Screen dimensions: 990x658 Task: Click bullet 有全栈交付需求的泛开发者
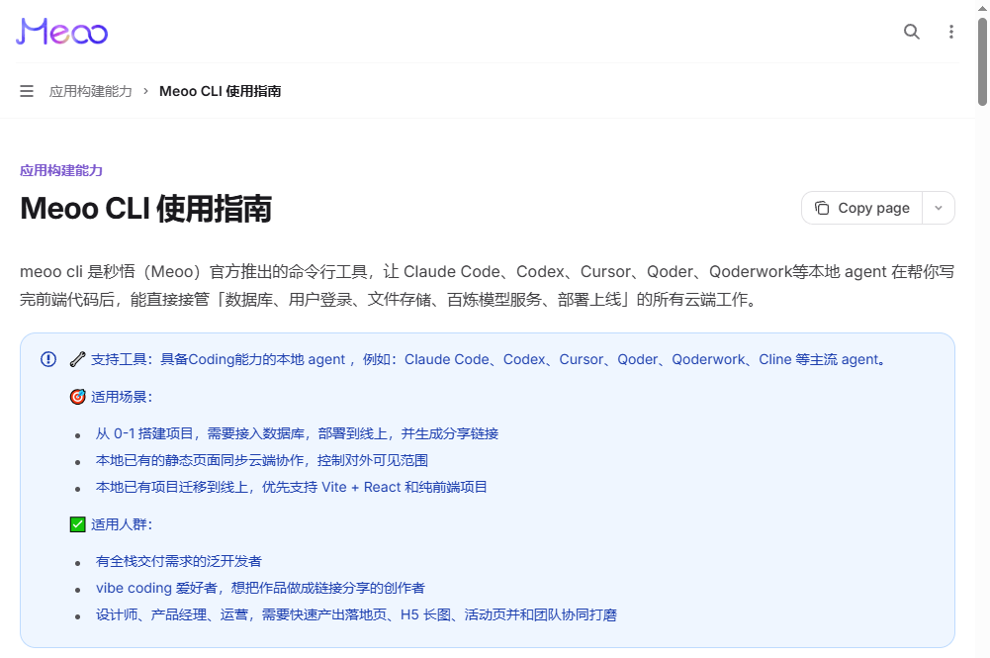(179, 561)
